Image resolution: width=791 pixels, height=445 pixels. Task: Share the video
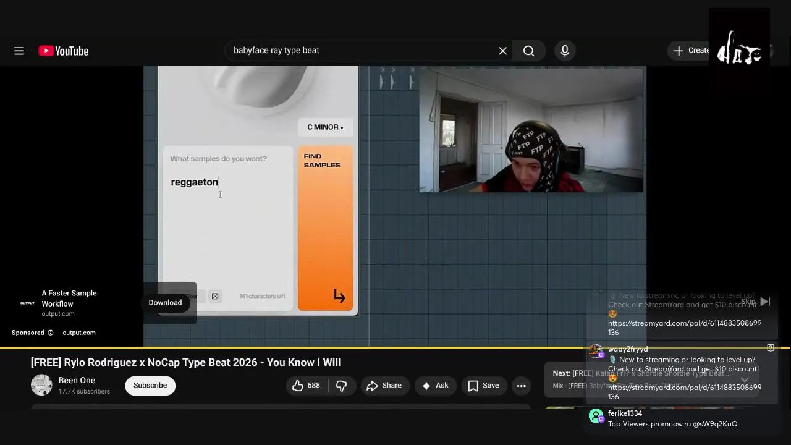tap(384, 386)
